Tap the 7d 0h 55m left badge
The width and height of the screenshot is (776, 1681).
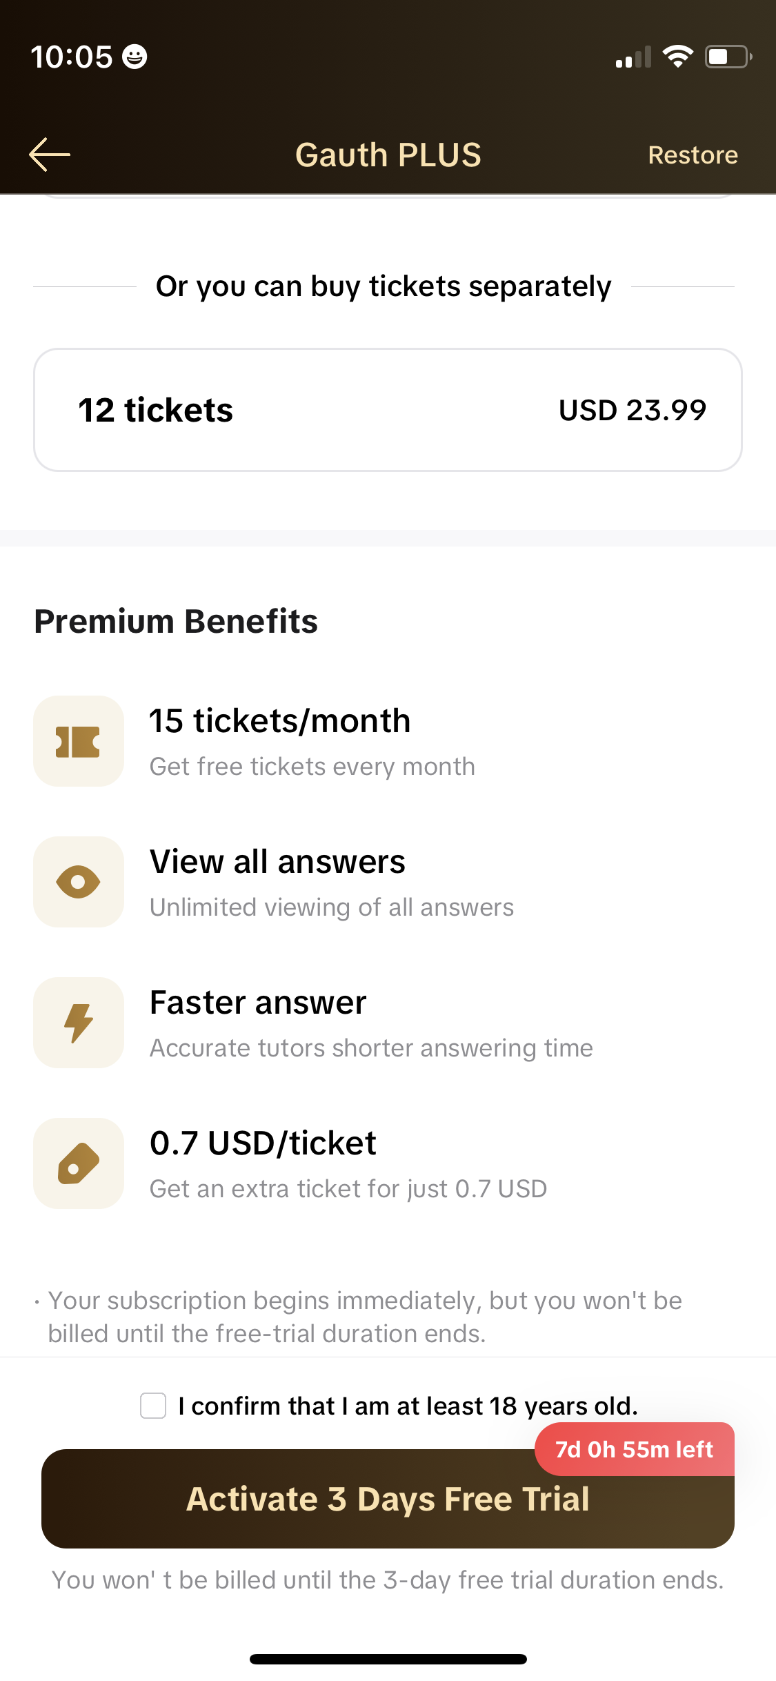pos(634,1449)
